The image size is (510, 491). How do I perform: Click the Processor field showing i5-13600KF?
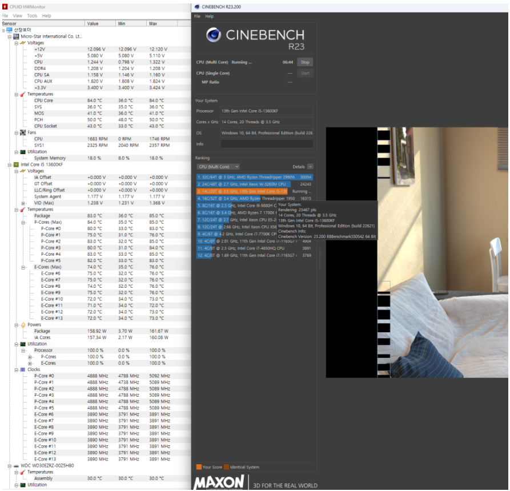(x=267, y=111)
